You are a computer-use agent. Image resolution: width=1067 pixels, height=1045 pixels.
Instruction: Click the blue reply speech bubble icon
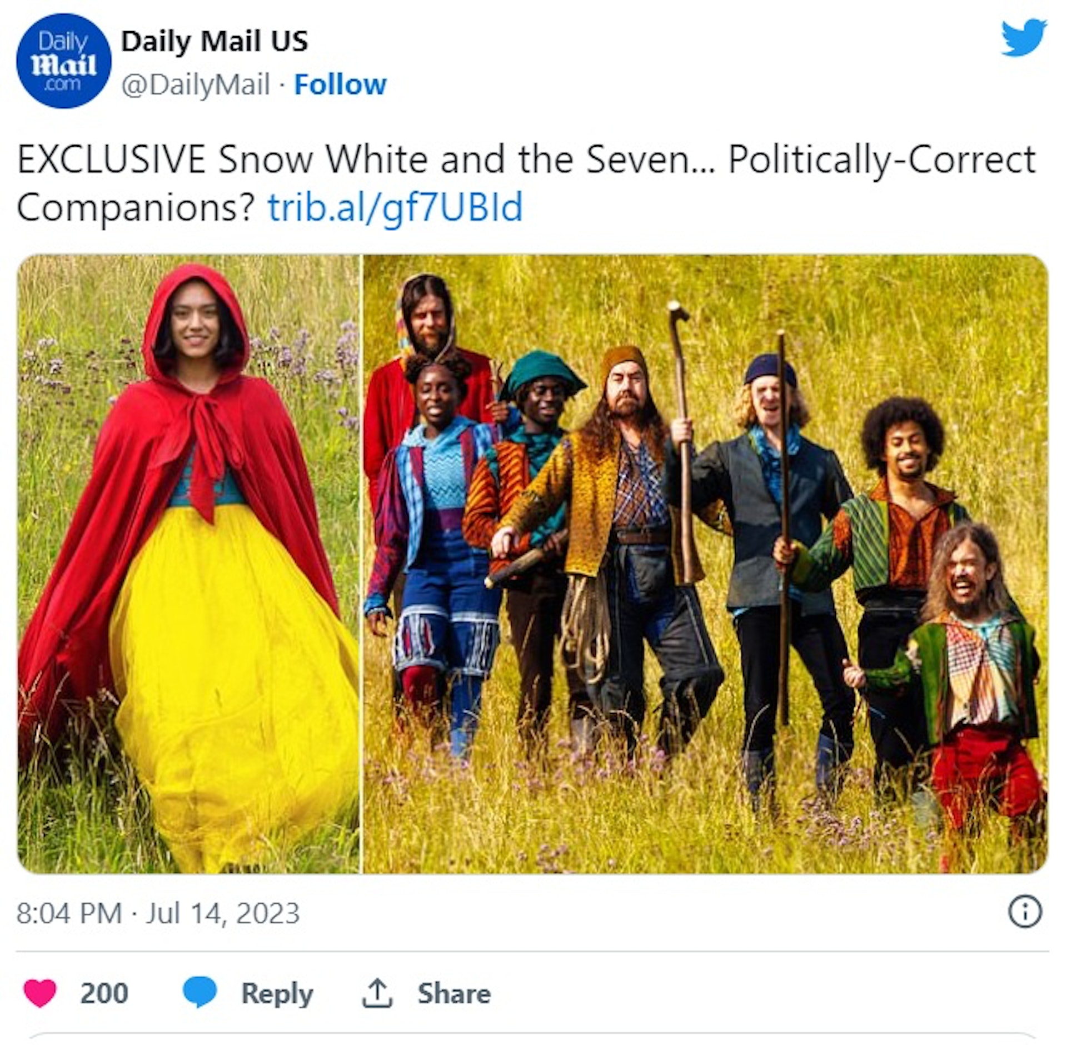200,993
